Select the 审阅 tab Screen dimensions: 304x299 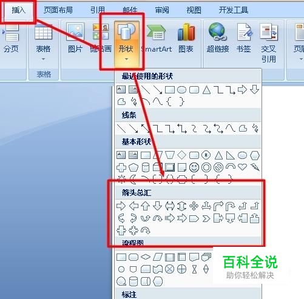coord(162,10)
